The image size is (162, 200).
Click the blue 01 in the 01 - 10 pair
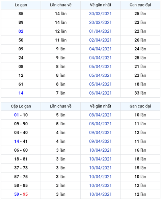[17, 115]
